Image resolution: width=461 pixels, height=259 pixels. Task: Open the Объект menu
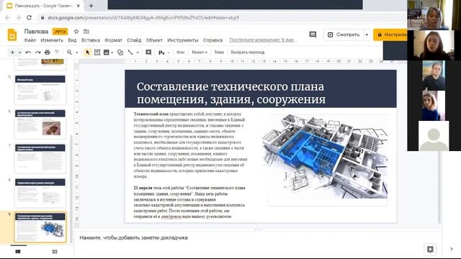coord(154,40)
